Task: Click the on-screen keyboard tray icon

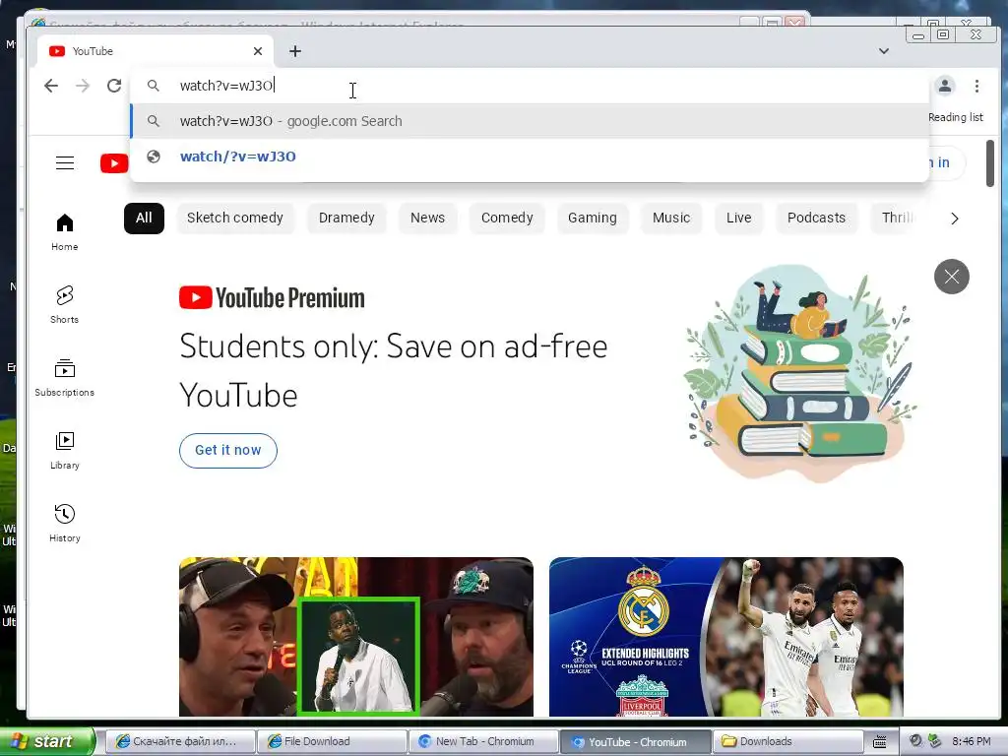Action: coord(880,742)
